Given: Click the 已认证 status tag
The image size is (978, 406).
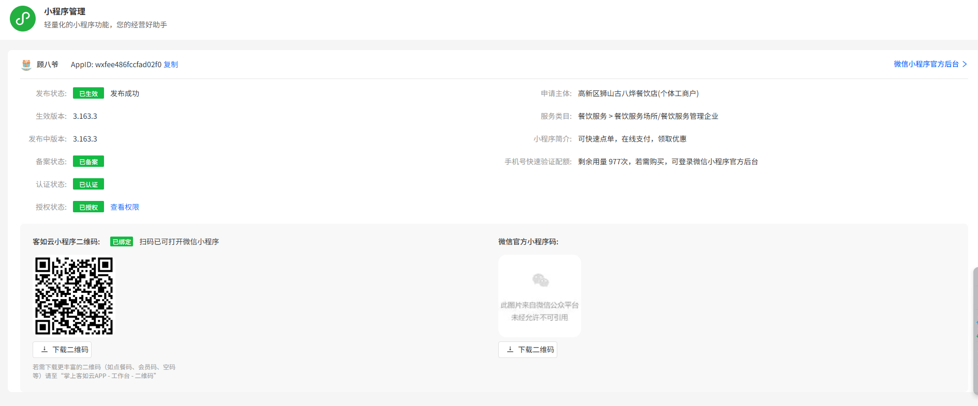Looking at the screenshot, I should coord(88,184).
